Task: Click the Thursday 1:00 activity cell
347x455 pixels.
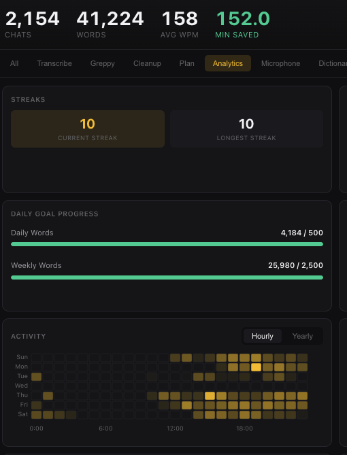Action: 48,396
